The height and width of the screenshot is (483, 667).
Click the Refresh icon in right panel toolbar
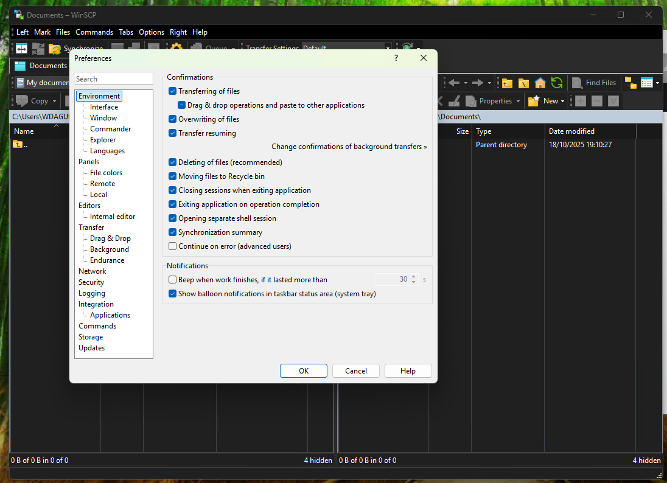[556, 83]
